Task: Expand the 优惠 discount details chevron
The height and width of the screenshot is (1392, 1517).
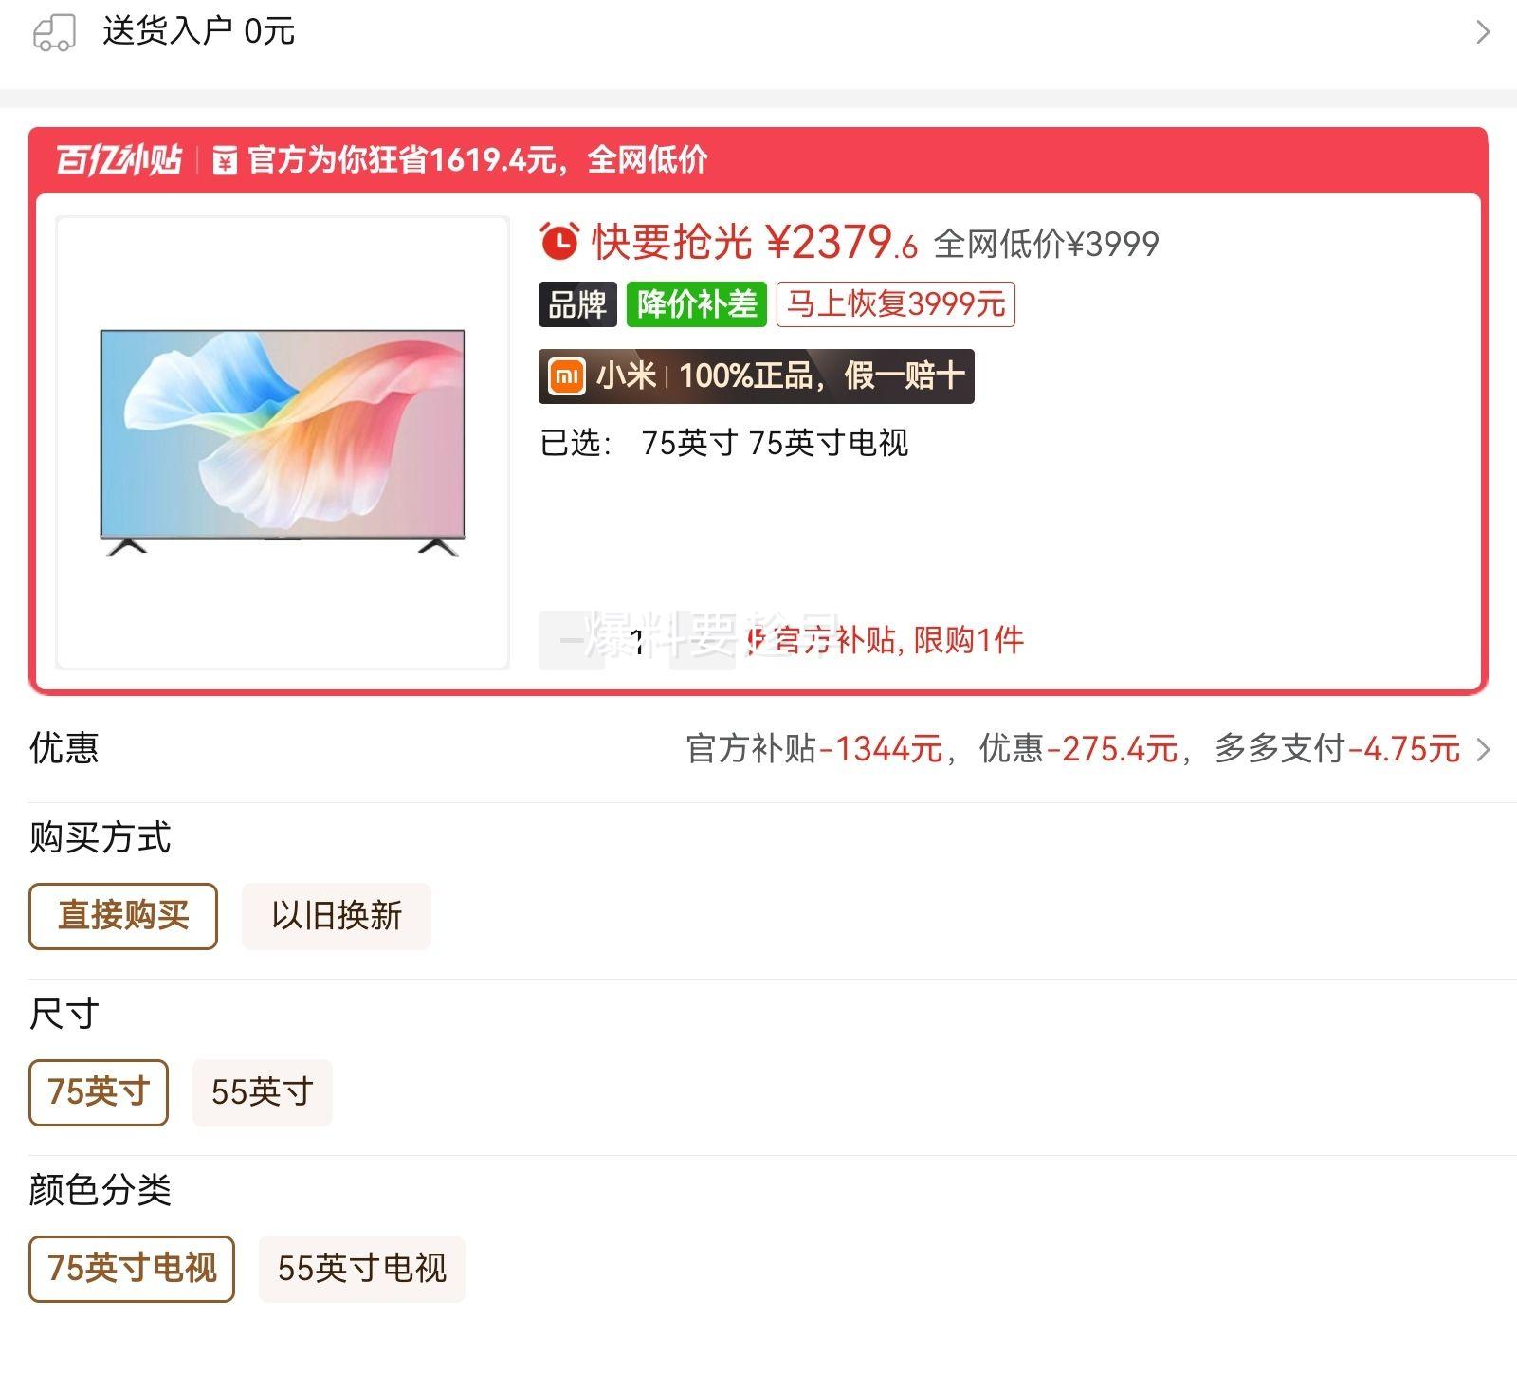Action: [x=1483, y=749]
